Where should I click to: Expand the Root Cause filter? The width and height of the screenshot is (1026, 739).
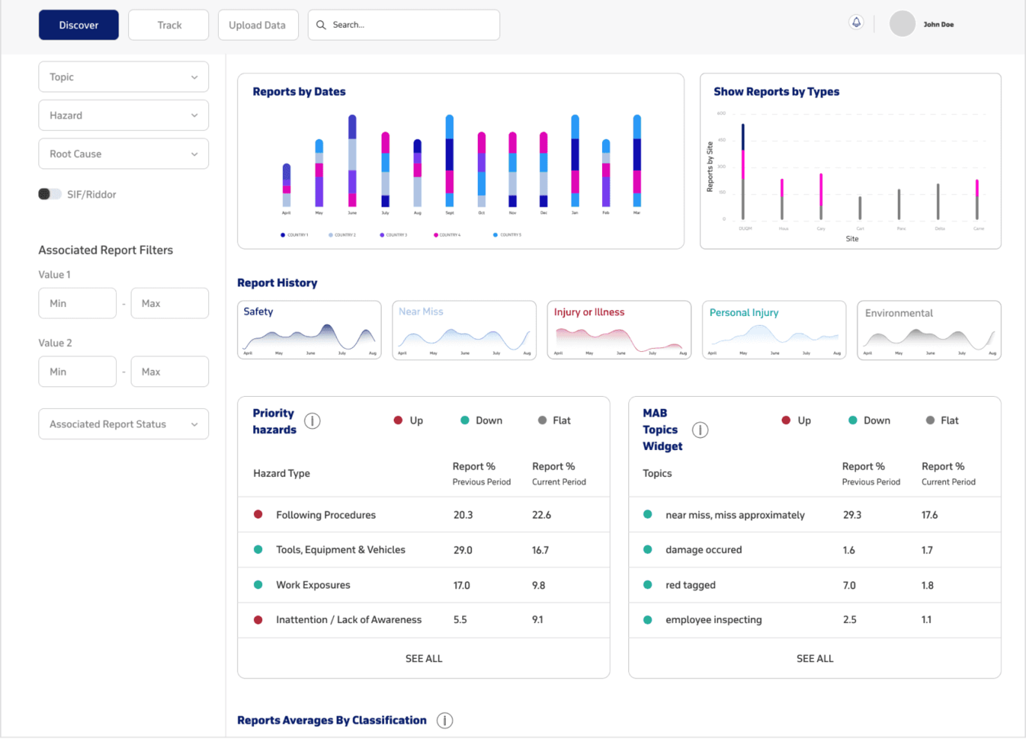123,153
